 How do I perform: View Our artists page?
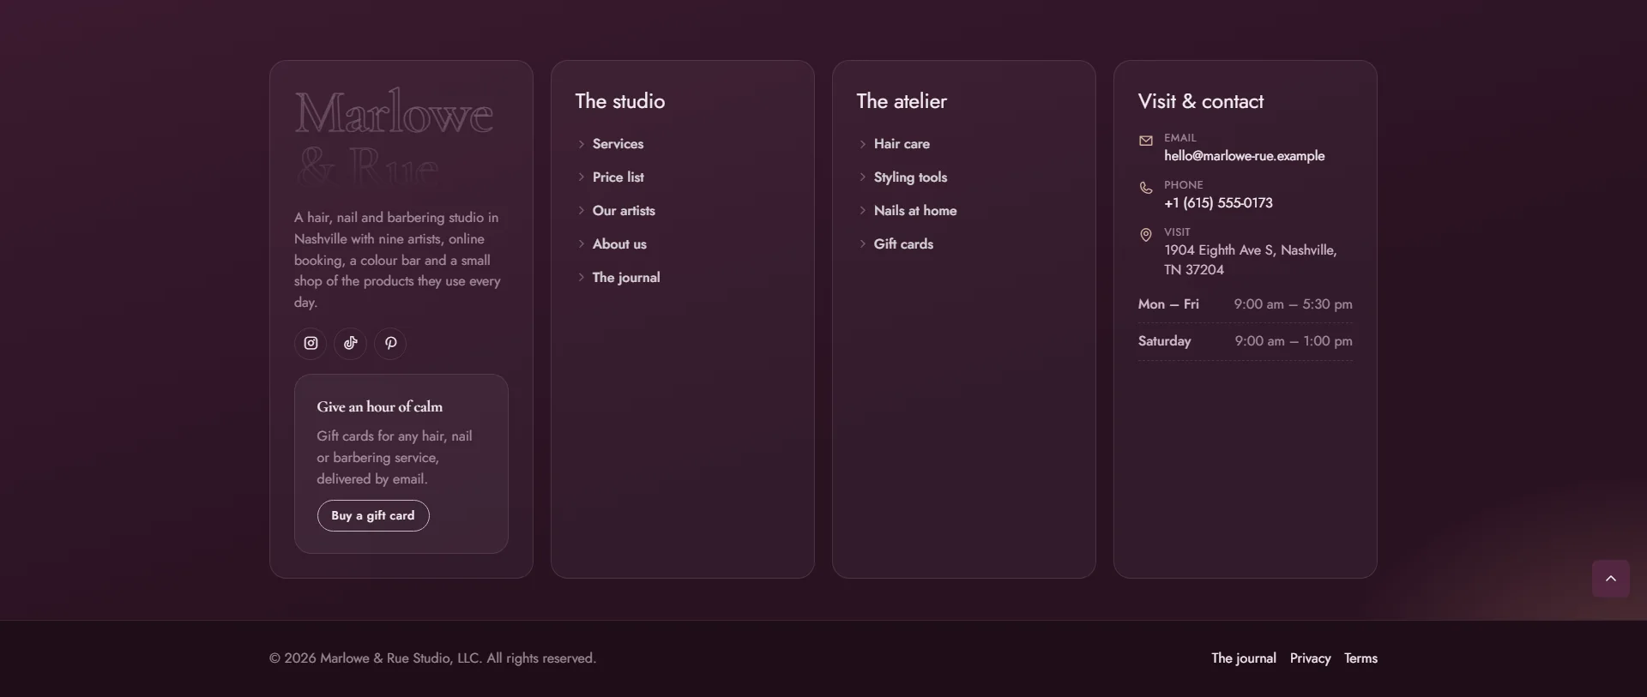624,211
